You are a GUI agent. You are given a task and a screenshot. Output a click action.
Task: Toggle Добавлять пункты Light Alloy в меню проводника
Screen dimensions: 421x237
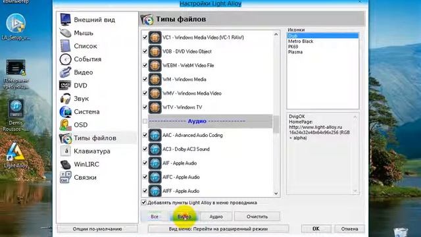coord(143,203)
